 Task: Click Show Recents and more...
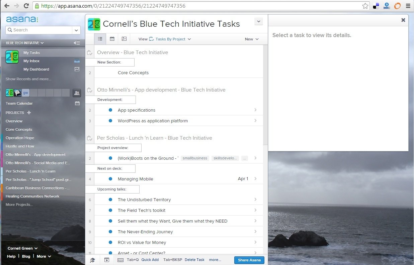pos(28,79)
